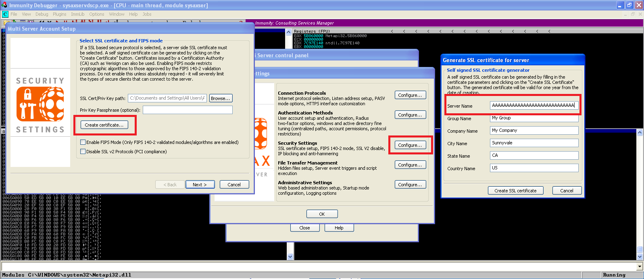
Task: Configure Authentication Methods
Action: click(410, 115)
